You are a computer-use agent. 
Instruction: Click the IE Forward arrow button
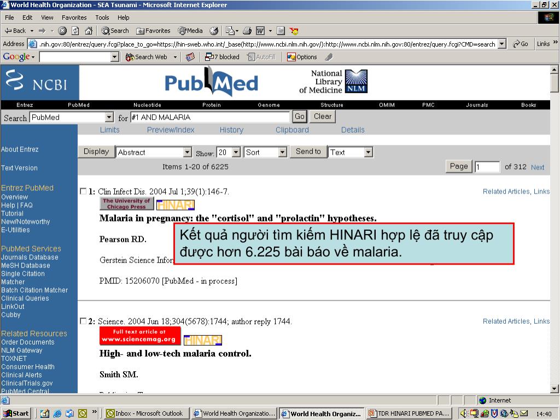(x=42, y=31)
